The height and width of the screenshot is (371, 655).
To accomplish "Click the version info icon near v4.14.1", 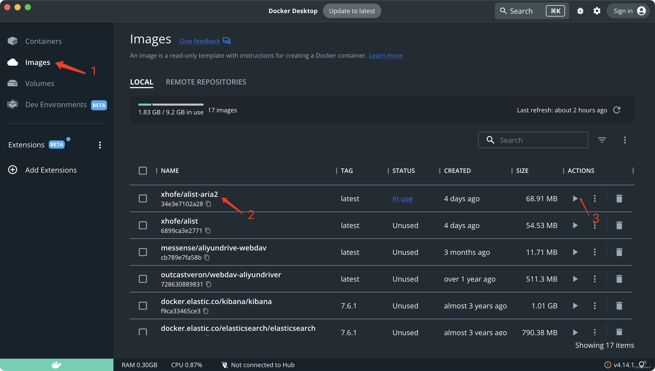I will (608, 365).
